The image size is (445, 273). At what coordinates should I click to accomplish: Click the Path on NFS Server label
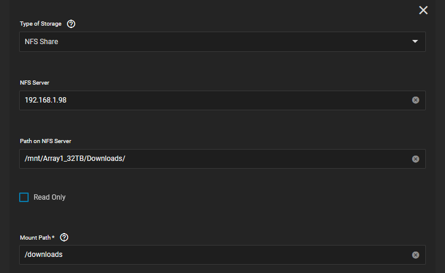point(45,141)
